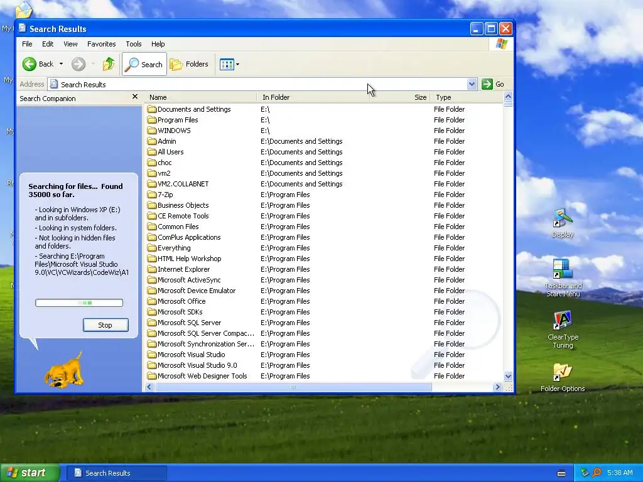Open the Help menu
Viewport: 643px width, 482px height.
coord(158,44)
